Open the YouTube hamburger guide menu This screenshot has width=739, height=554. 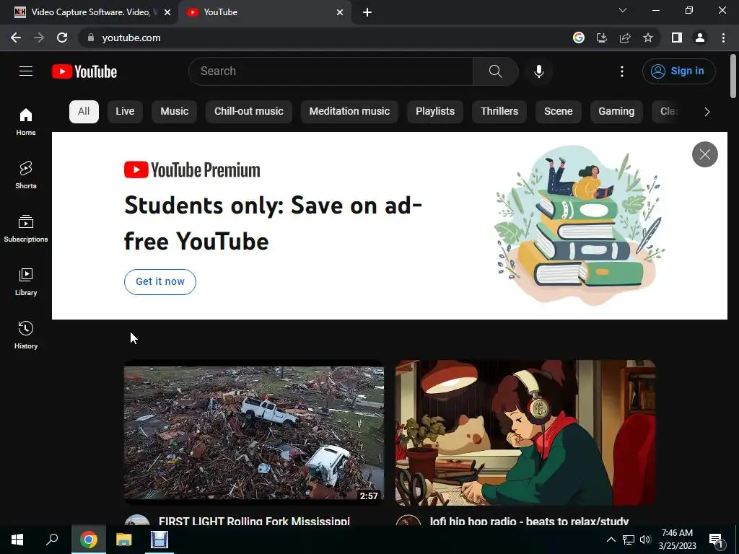tap(26, 71)
